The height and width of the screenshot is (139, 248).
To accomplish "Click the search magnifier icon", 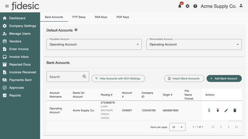I will [84, 77].
